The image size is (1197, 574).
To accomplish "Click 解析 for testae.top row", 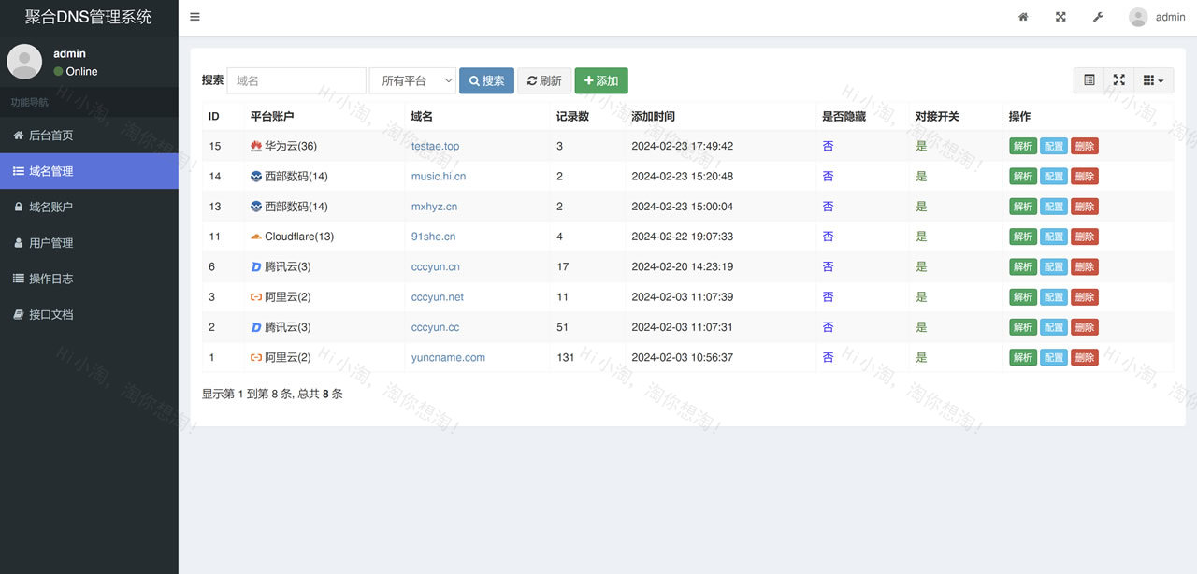I will 1023,146.
